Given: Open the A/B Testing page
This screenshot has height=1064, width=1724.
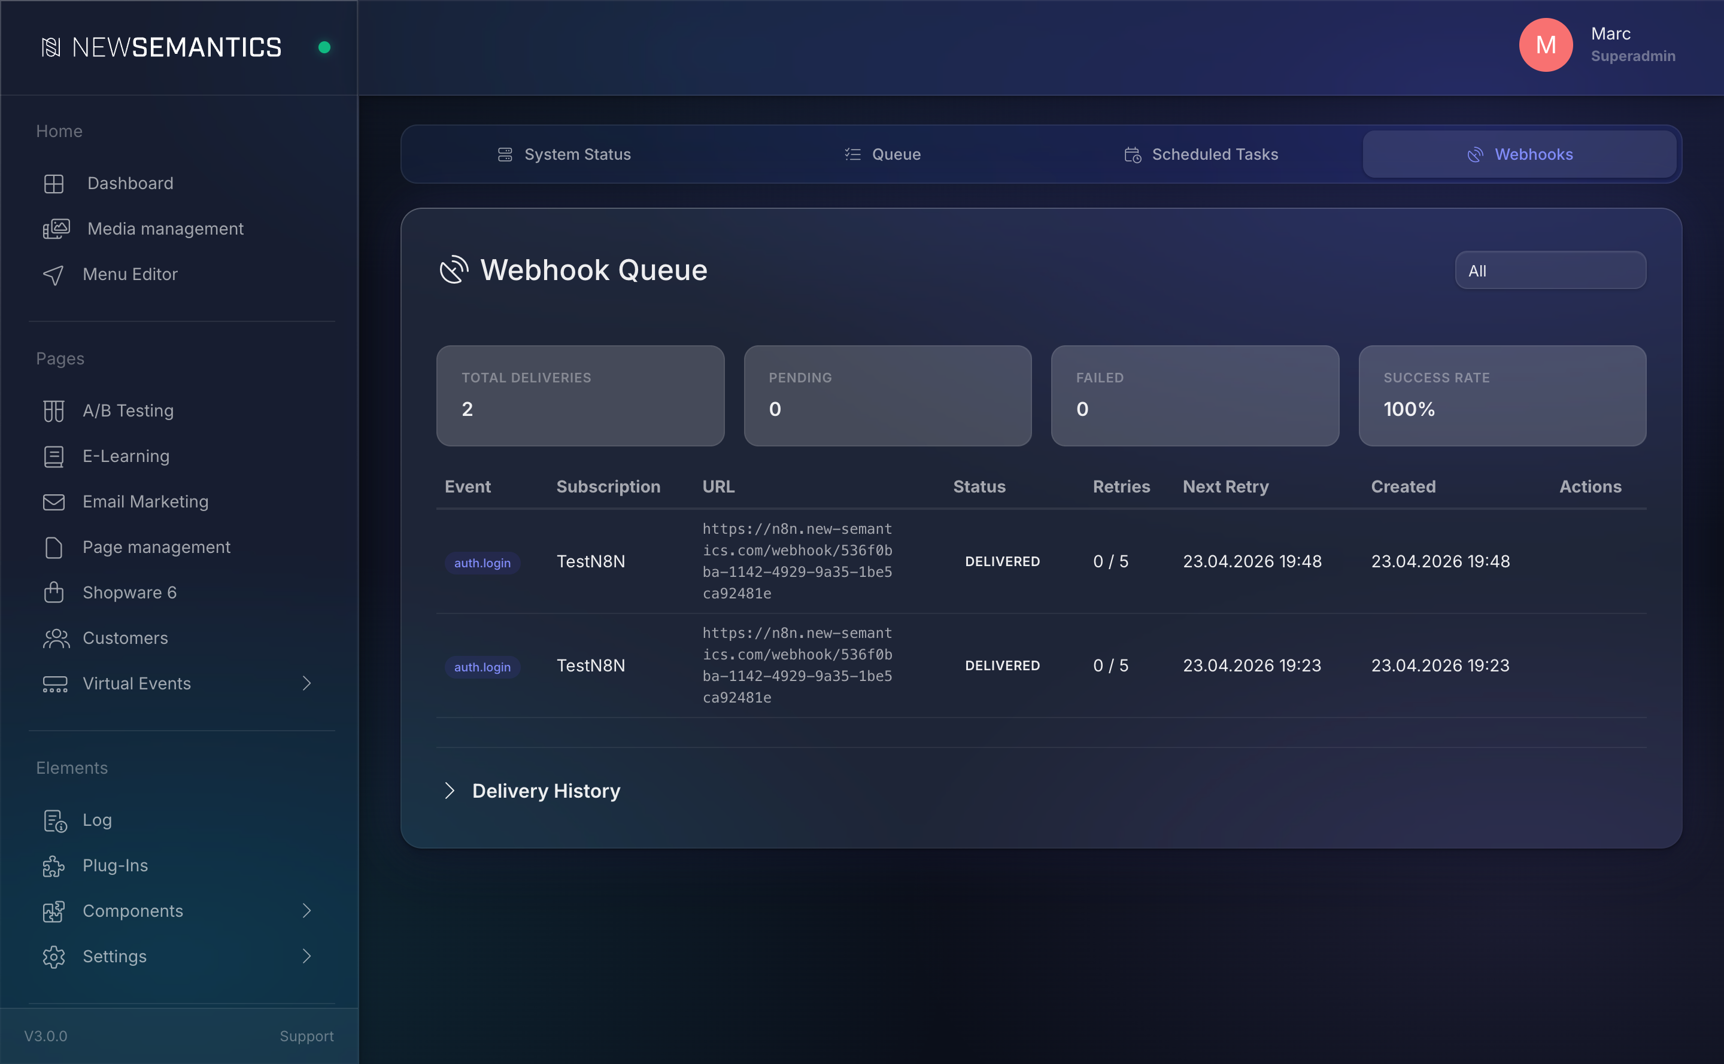Looking at the screenshot, I should 128,411.
